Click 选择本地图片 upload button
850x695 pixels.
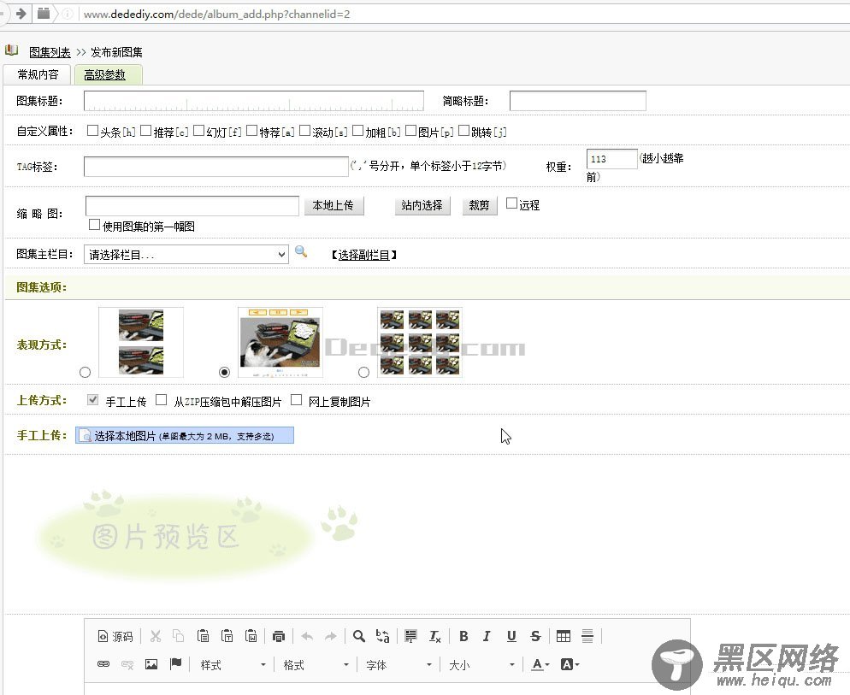point(185,435)
